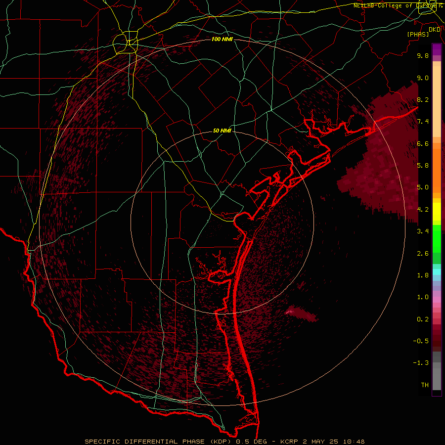Viewport: 445px width, 445px height.
Task: Select the -0.5 value on the colorbar scale
Action: [421, 341]
